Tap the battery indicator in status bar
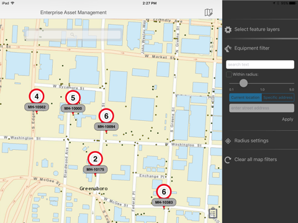 pyautogui.click(x=292, y=3)
